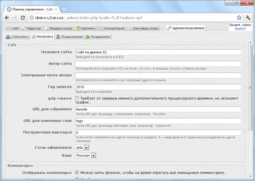
Task: Open the Редактор tab with pencil icon
Action: pyautogui.click(x=32, y=28)
